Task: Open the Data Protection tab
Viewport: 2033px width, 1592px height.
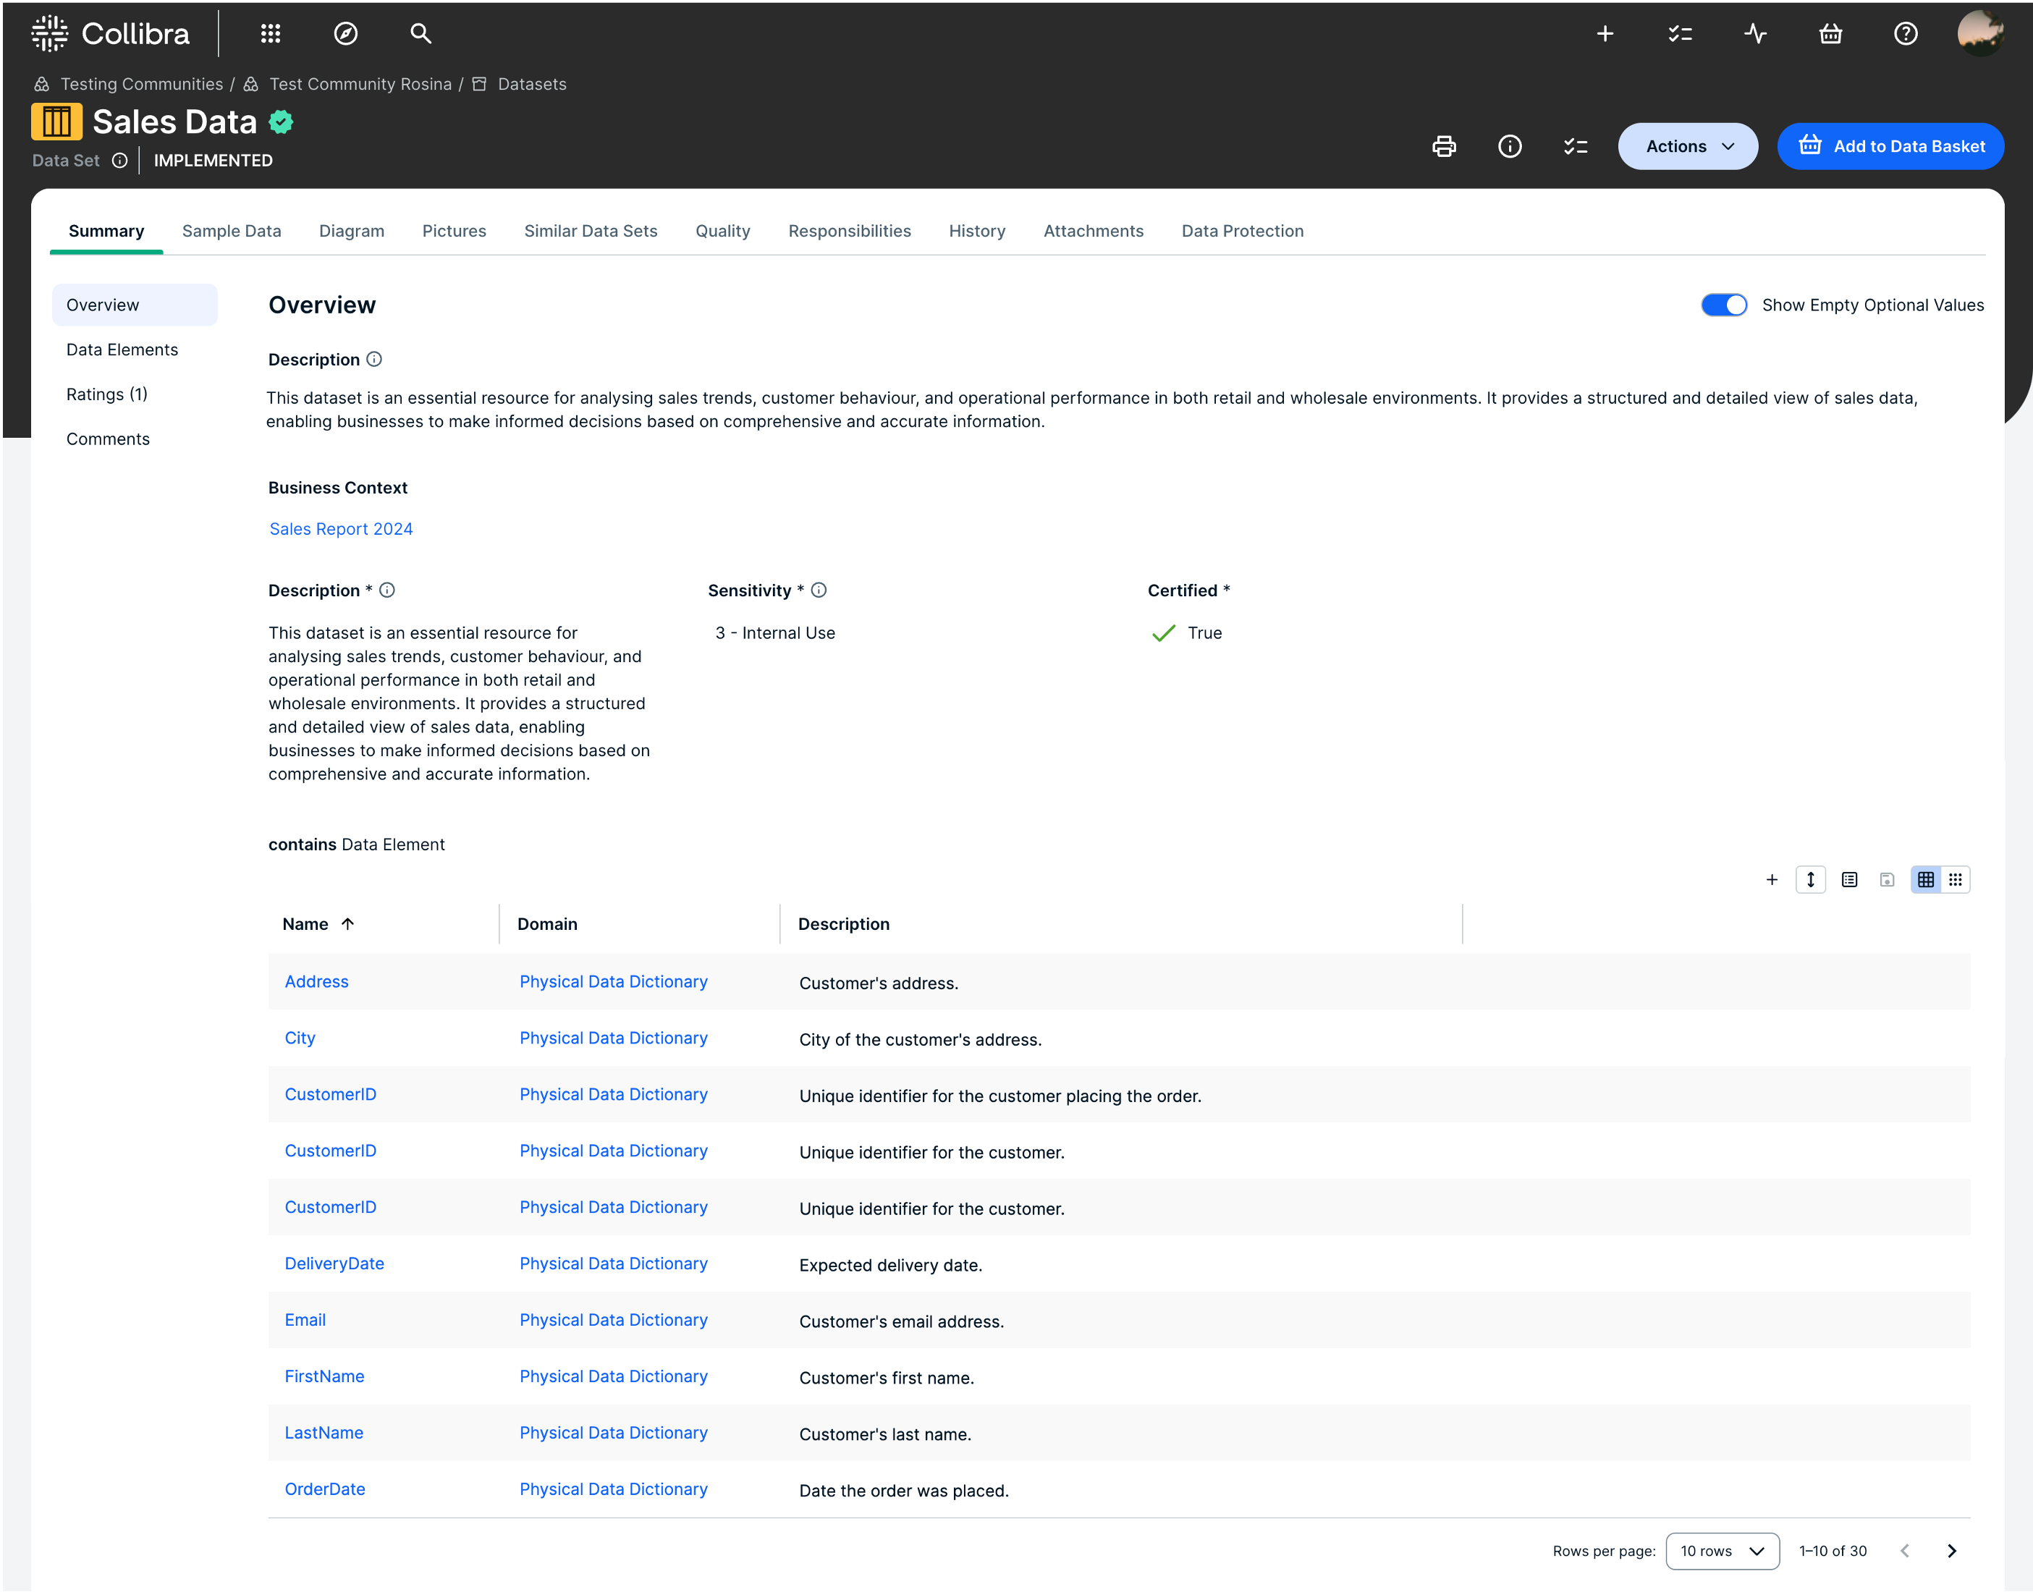Action: 1243,231
